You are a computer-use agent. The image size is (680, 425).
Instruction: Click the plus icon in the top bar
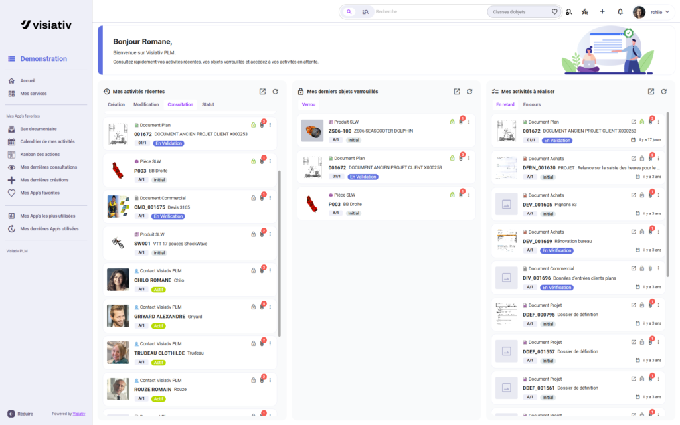pyautogui.click(x=602, y=12)
